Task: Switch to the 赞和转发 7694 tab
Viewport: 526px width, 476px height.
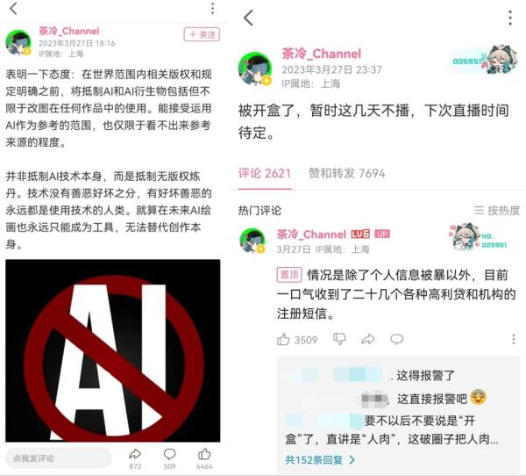Action: (346, 173)
